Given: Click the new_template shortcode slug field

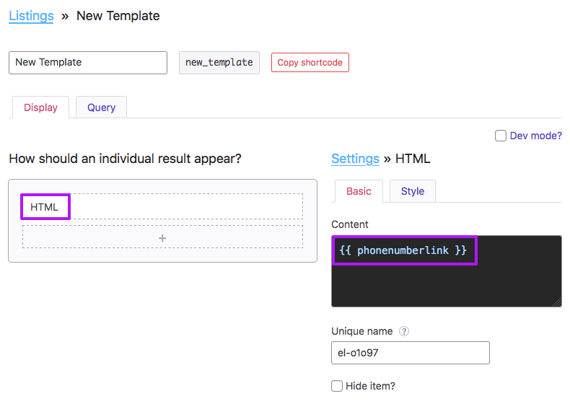Looking at the screenshot, I should (x=219, y=63).
